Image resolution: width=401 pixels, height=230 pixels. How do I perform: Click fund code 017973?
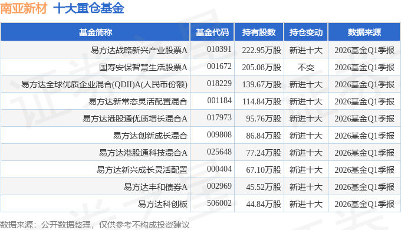pyautogui.click(x=219, y=118)
